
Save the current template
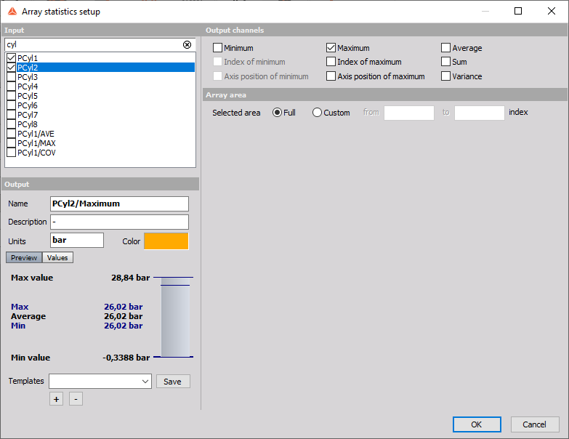click(x=173, y=382)
